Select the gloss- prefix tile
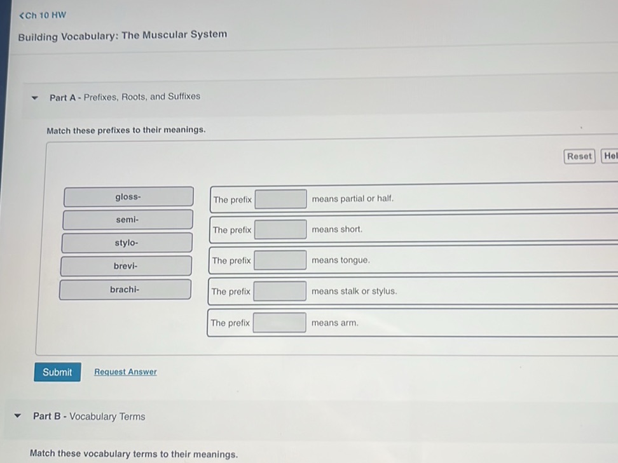618x463 pixels. [128, 197]
